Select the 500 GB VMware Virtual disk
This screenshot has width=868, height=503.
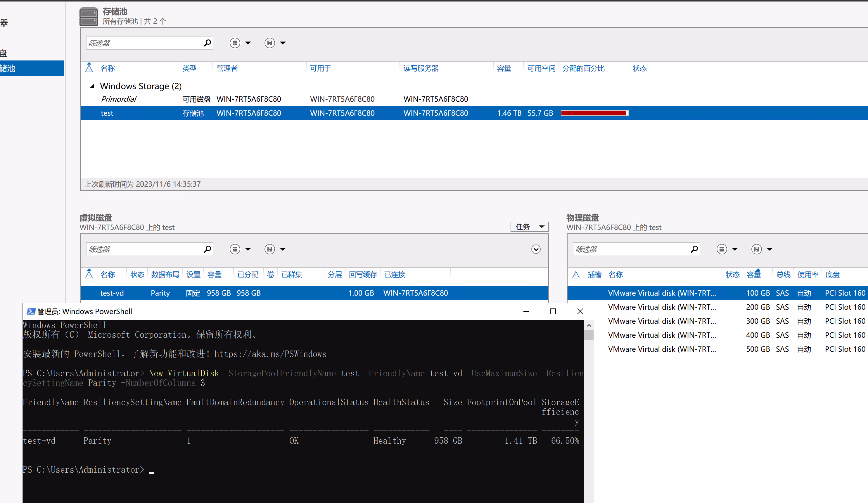[661, 349]
